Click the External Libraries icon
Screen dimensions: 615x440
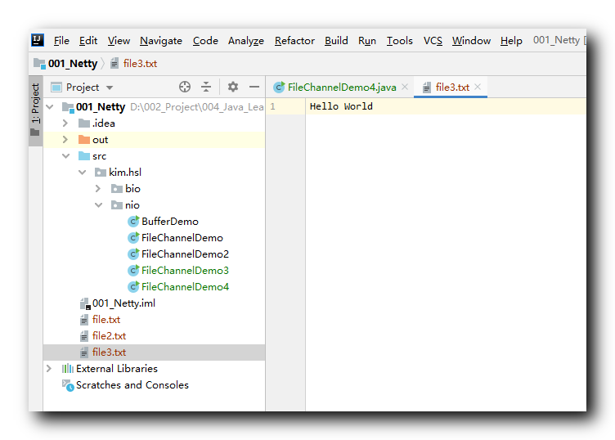68,369
